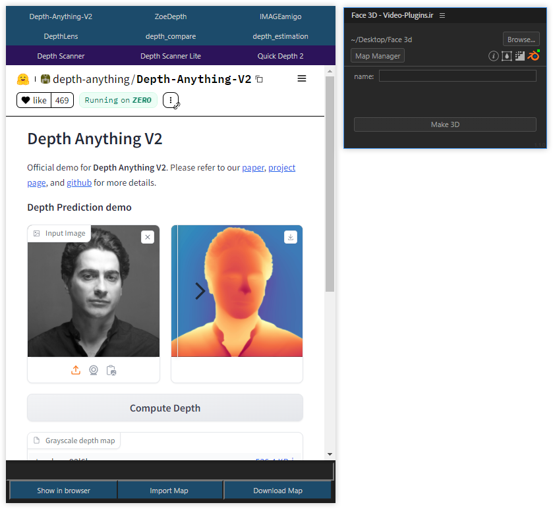Click the pixelated steps icon
553x509 pixels.
coord(520,56)
